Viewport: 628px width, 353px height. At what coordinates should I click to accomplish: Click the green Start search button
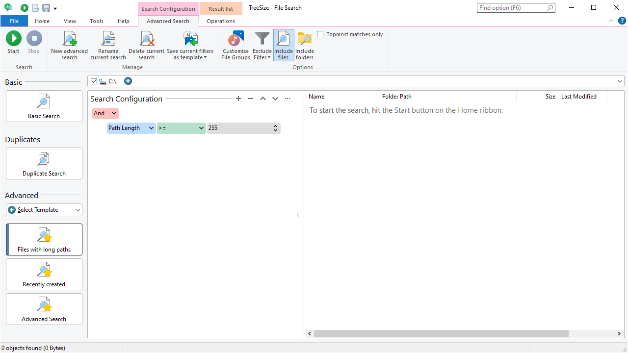(x=13, y=39)
